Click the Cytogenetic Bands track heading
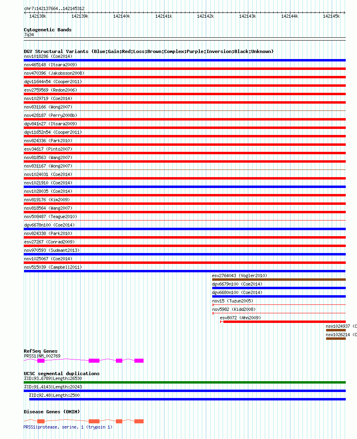The width and height of the screenshot is (357, 439). coord(47,30)
